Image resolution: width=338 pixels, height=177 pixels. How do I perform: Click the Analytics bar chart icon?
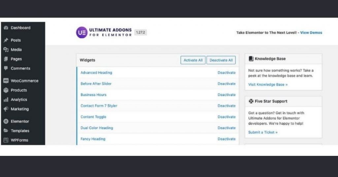tap(6, 100)
